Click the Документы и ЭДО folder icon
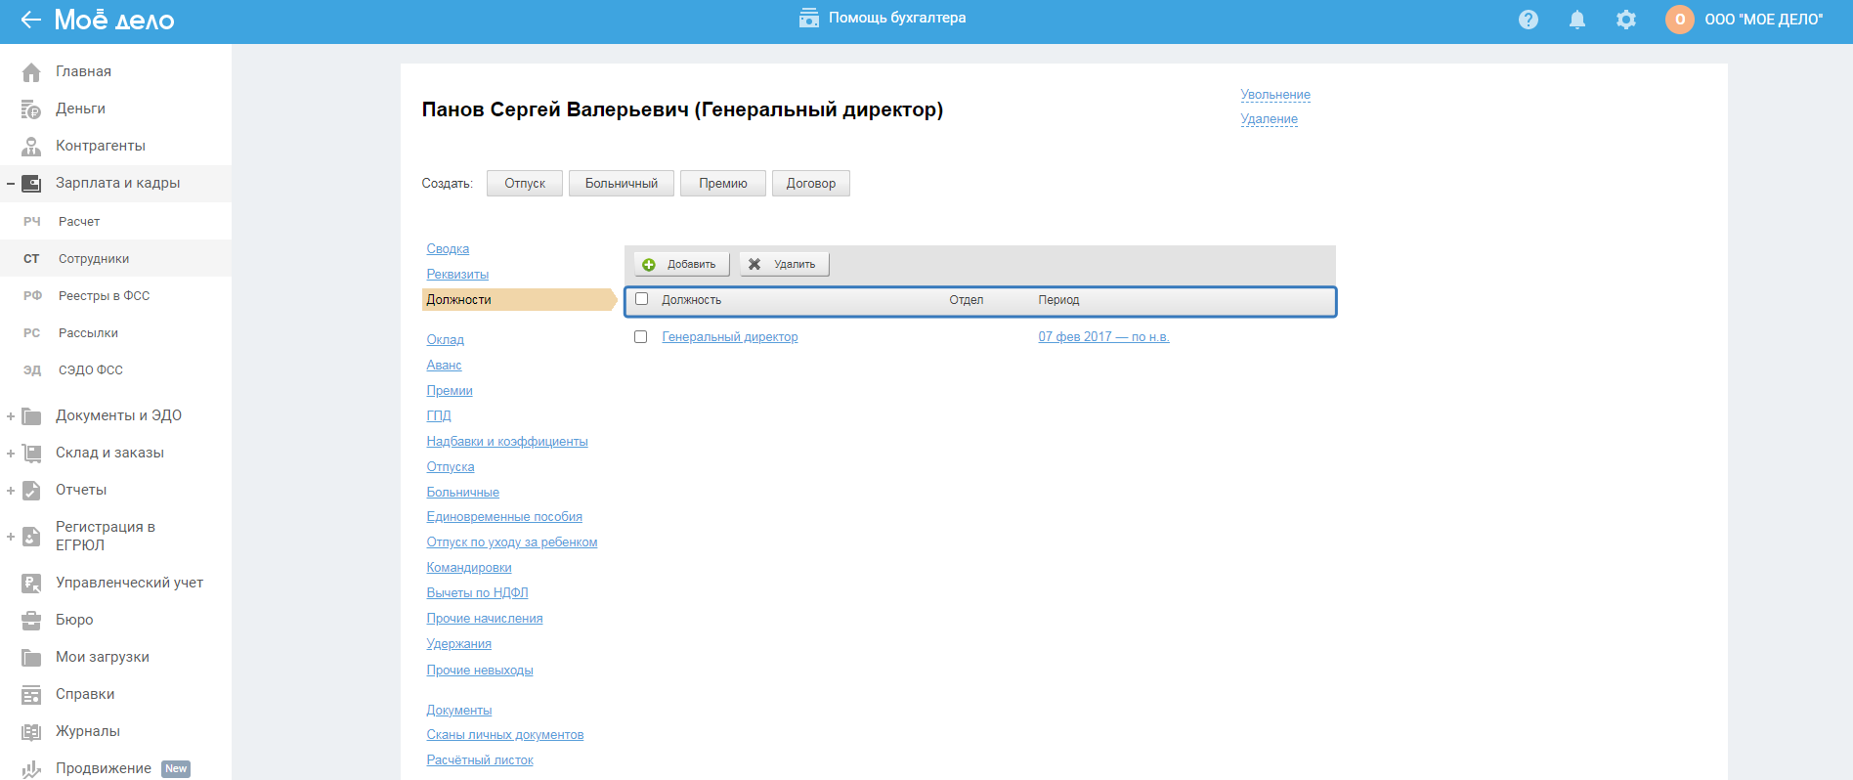 (31, 416)
